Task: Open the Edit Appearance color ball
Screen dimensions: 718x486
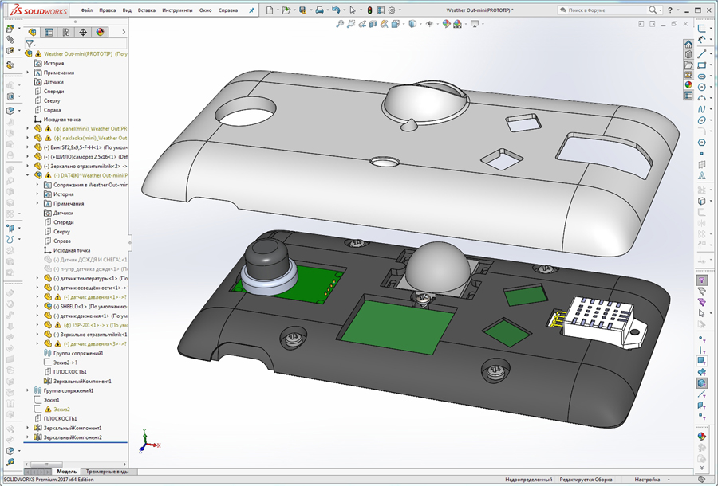Action: click(x=444, y=23)
